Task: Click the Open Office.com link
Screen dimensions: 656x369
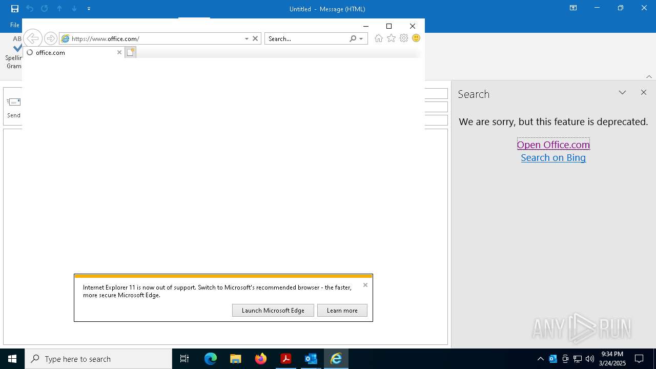Action: pyautogui.click(x=553, y=145)
